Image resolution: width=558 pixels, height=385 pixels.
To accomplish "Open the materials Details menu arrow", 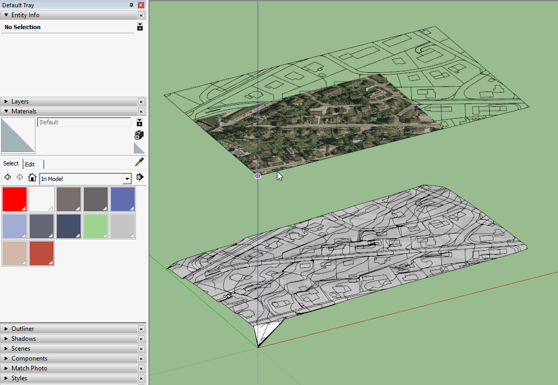I will pos(140,177).
